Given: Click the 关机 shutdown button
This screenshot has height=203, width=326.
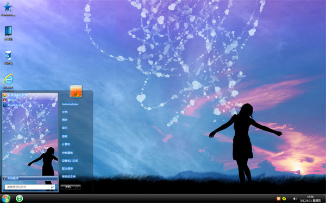Looking at the screenshot, I should (68, 187).
